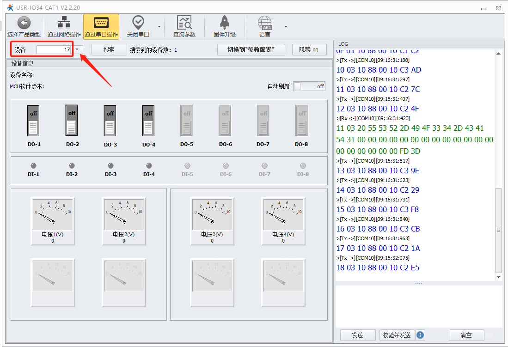Click the 电压4(V) voltage gauge
Viewport: 508px width, 347px height.
click(283, 221)
